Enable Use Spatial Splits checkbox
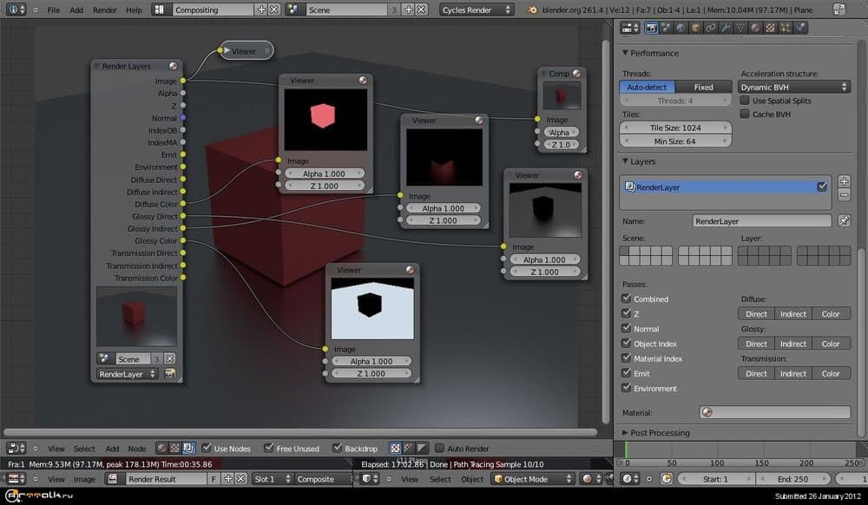The height and width of the screenshot is (505, 868). pyautogui.click(x=745, y=101)
